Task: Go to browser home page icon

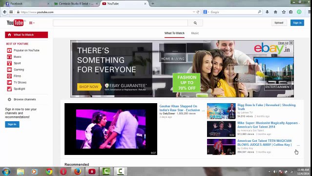Action: [275, 12]
